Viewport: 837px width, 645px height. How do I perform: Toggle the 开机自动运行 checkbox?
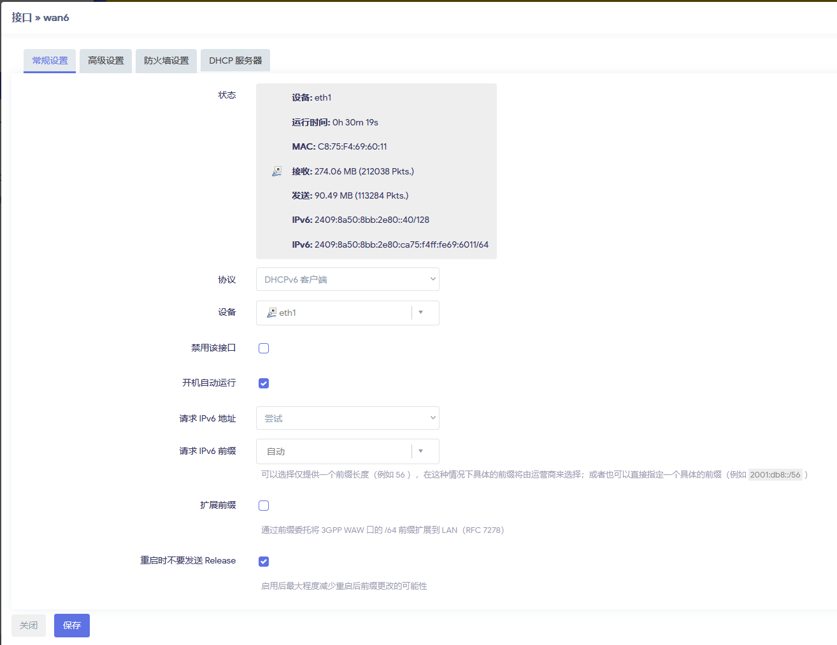[264, 383]
